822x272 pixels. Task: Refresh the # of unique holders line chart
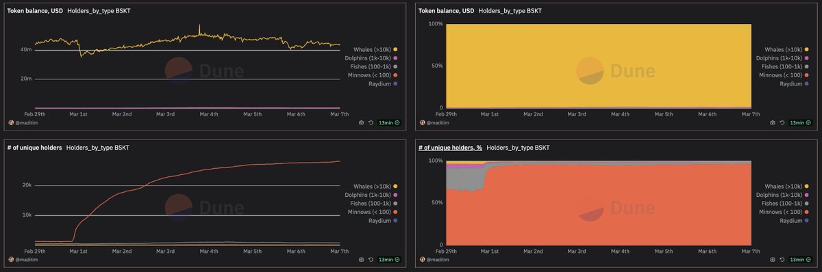click(x=371, y=260)
